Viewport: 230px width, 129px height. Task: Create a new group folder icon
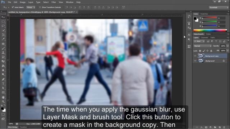215,128
